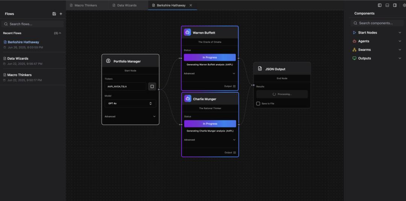Click the Portfolio Manager brain icon

[108, 61]
